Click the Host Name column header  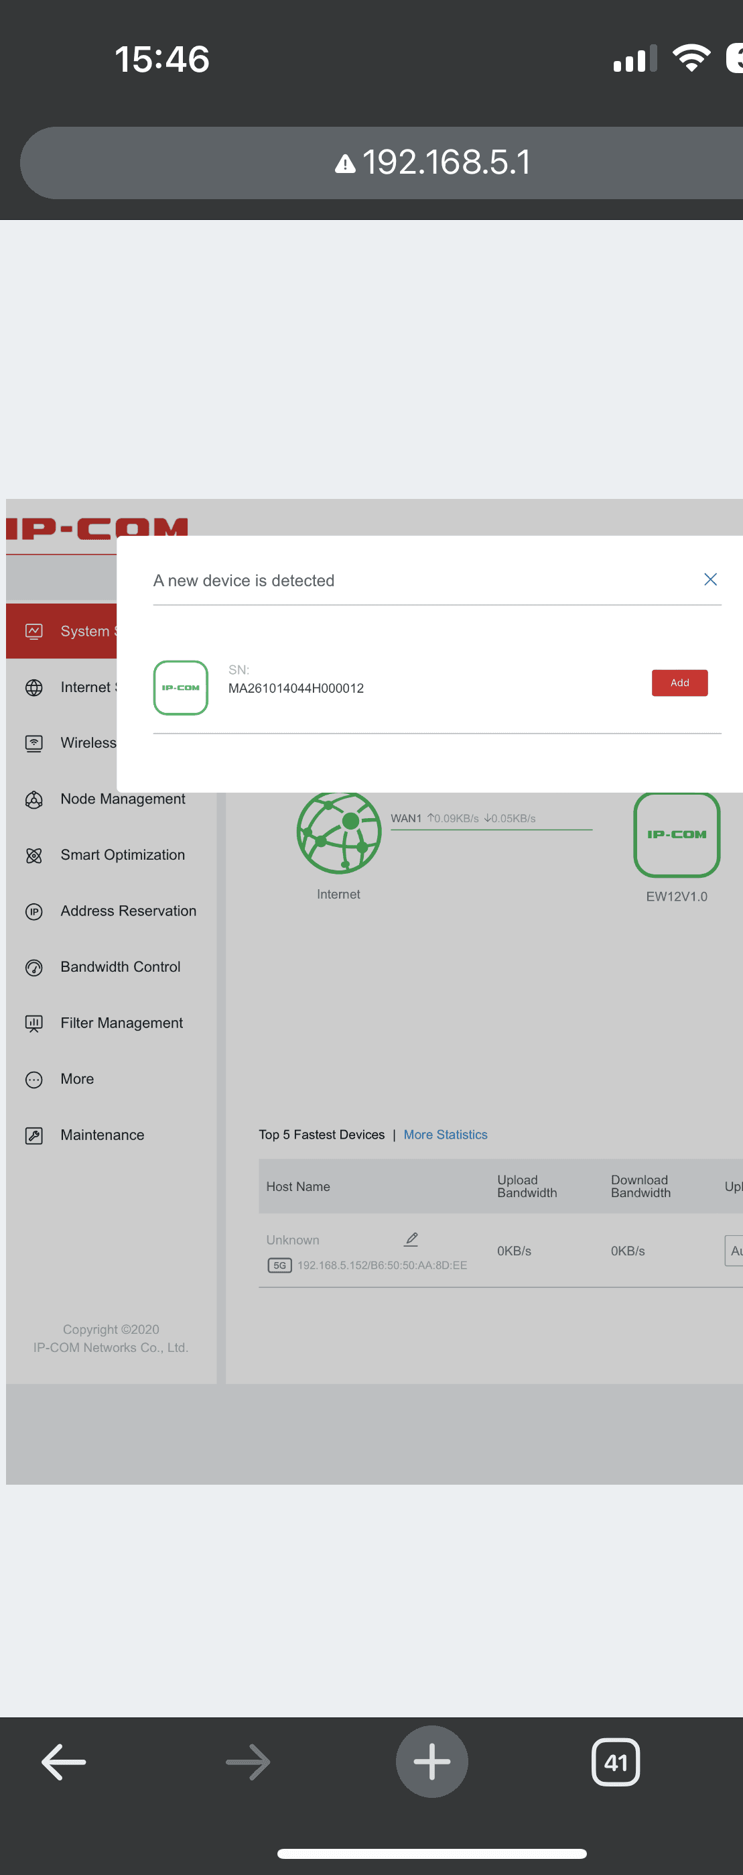[298, 1186]
